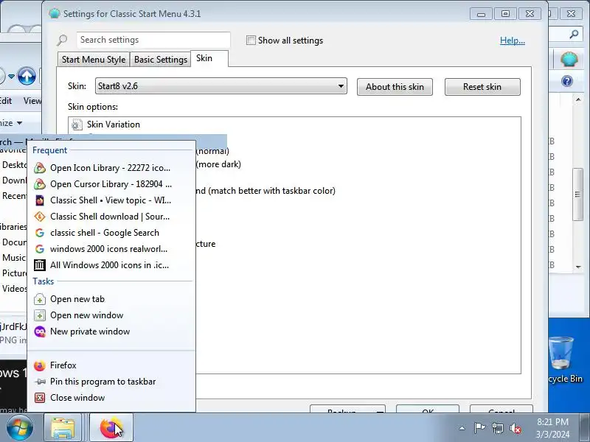Toggle Show all settings checkbox

click(251, 41)
